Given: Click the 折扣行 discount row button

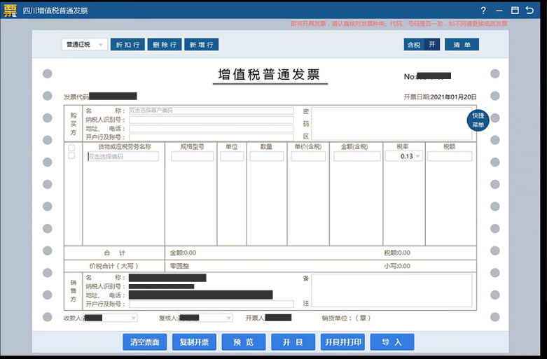Looking at the screenshot, I should click(127, 44).
